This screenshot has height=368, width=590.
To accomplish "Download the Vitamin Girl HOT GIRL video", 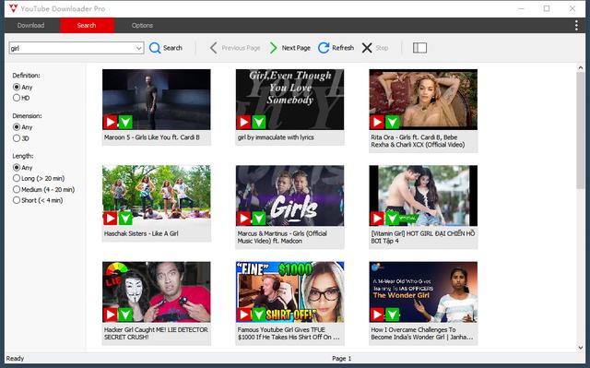I will click(392, 219).
